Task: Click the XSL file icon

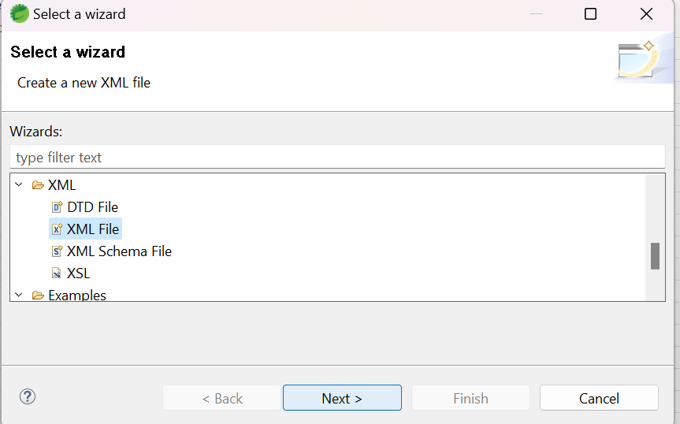Action: pos(57,273)
